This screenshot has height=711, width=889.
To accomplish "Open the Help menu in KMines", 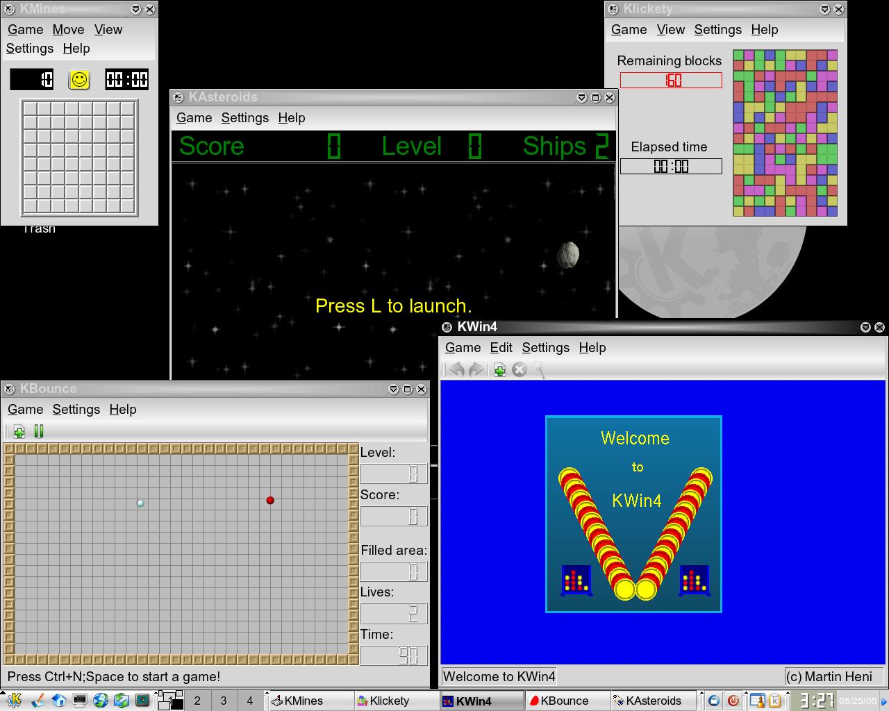I will 76,49.
